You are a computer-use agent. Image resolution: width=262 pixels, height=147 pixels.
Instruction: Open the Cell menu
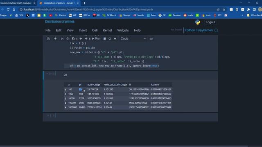tap(95, 30)
